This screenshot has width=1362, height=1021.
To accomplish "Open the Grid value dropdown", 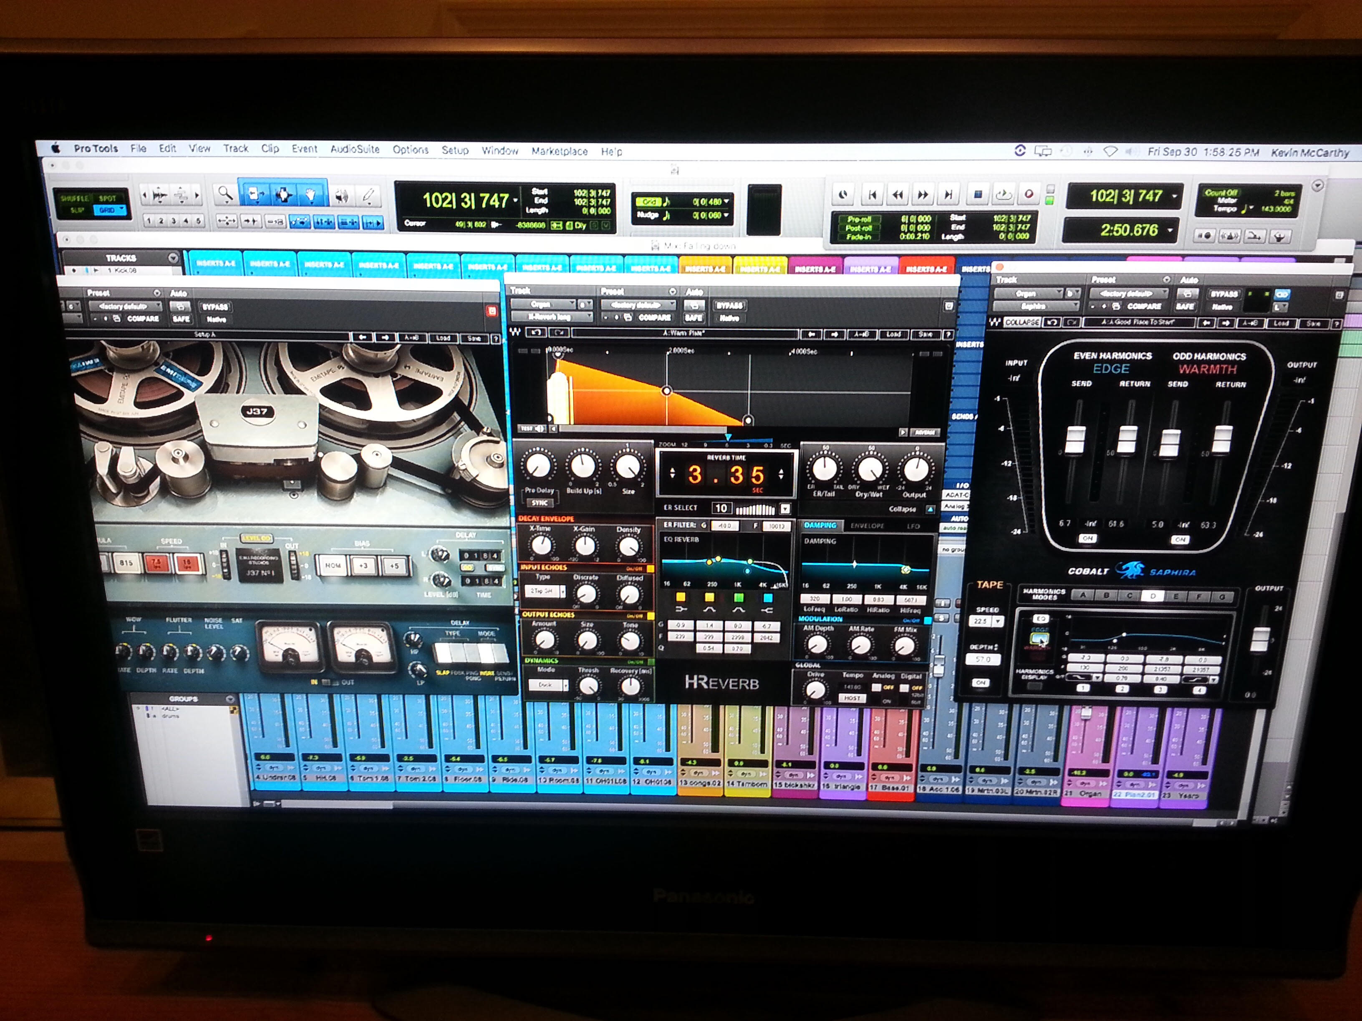I will coord(726,201).
